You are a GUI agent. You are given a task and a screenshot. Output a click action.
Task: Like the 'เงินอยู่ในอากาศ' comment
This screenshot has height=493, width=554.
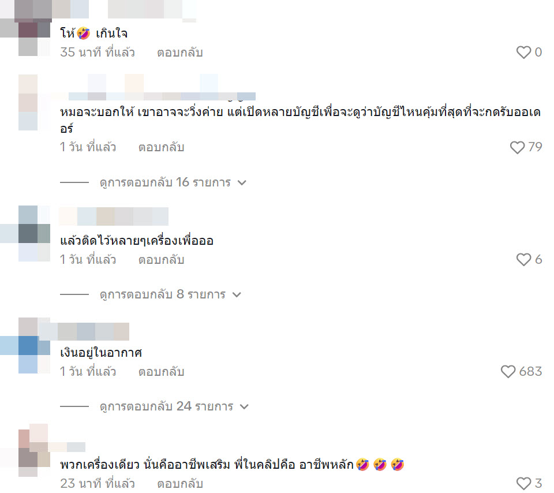(508, 371)
